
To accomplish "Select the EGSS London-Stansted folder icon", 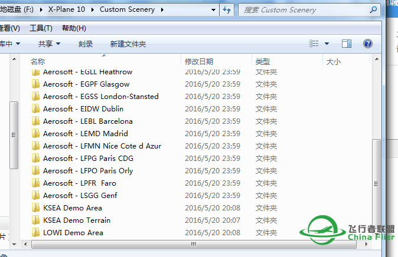I will tap(35, 96).
